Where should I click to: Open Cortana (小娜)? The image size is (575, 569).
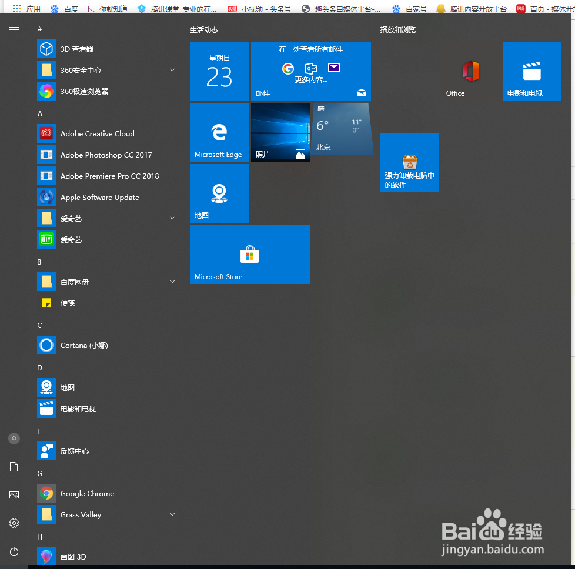tap(106, 346)
